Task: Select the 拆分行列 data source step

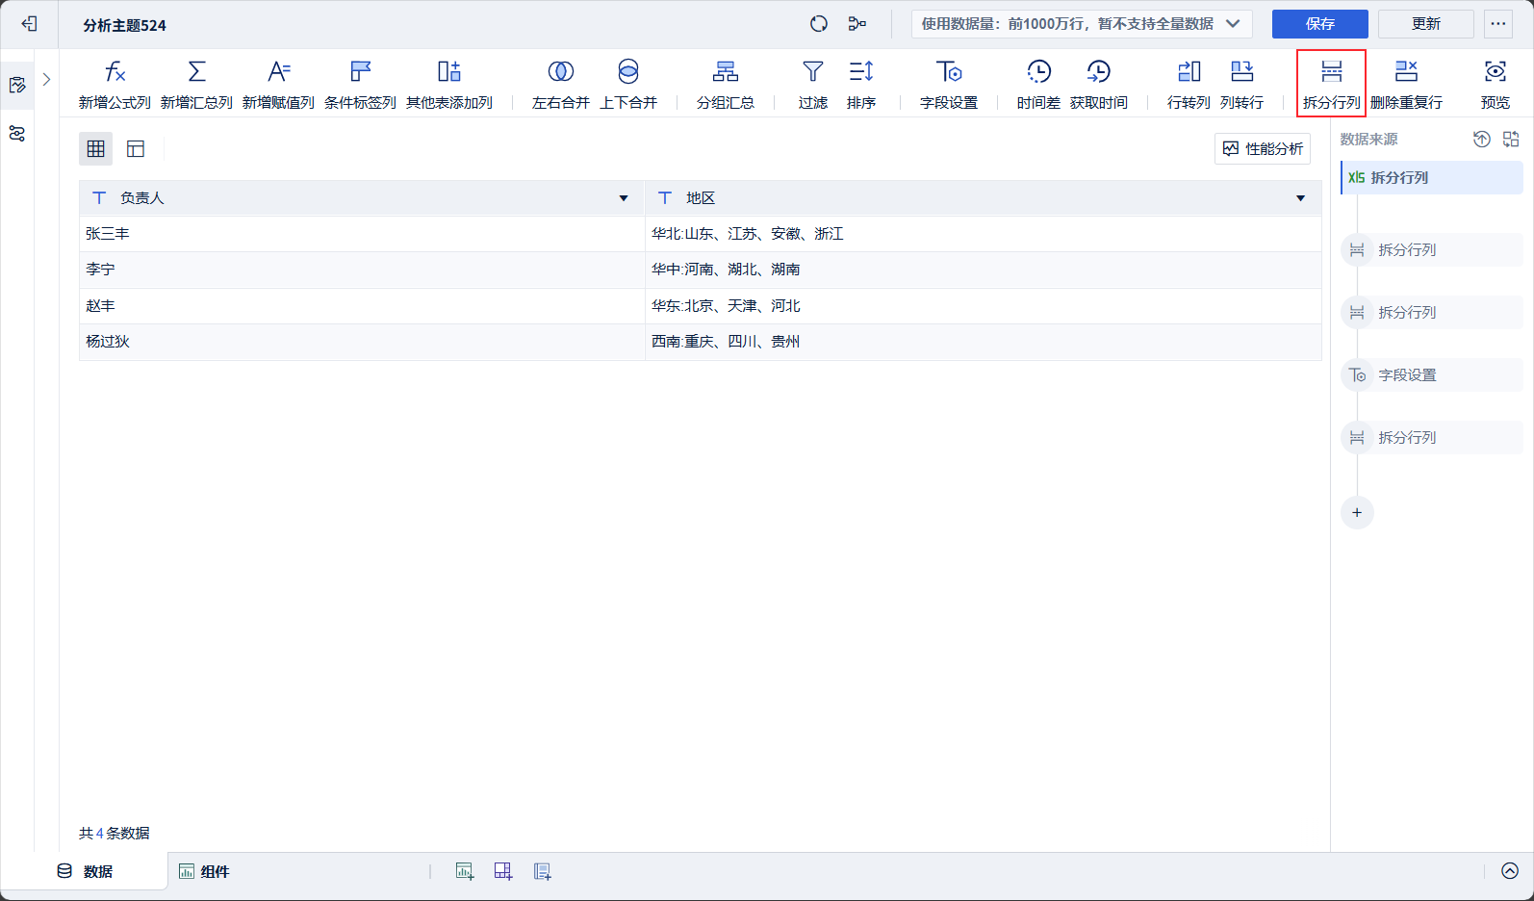Action: click(1432, 178)
